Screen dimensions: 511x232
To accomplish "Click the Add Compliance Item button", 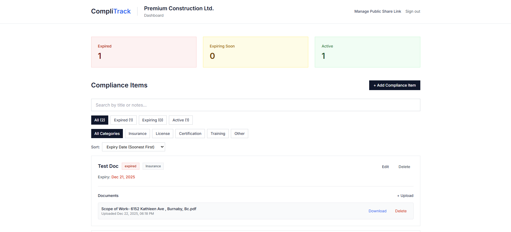I will (394, 85).
